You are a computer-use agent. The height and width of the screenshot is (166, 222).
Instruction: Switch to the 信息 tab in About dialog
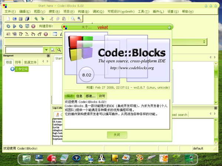pos(79,96)
